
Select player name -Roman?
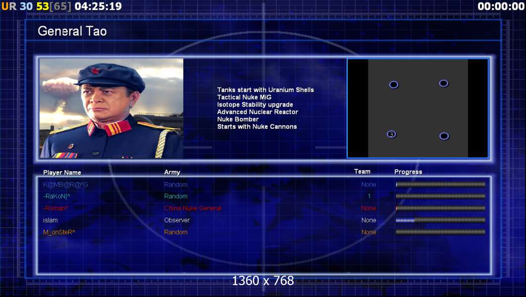tap(55, 208)
